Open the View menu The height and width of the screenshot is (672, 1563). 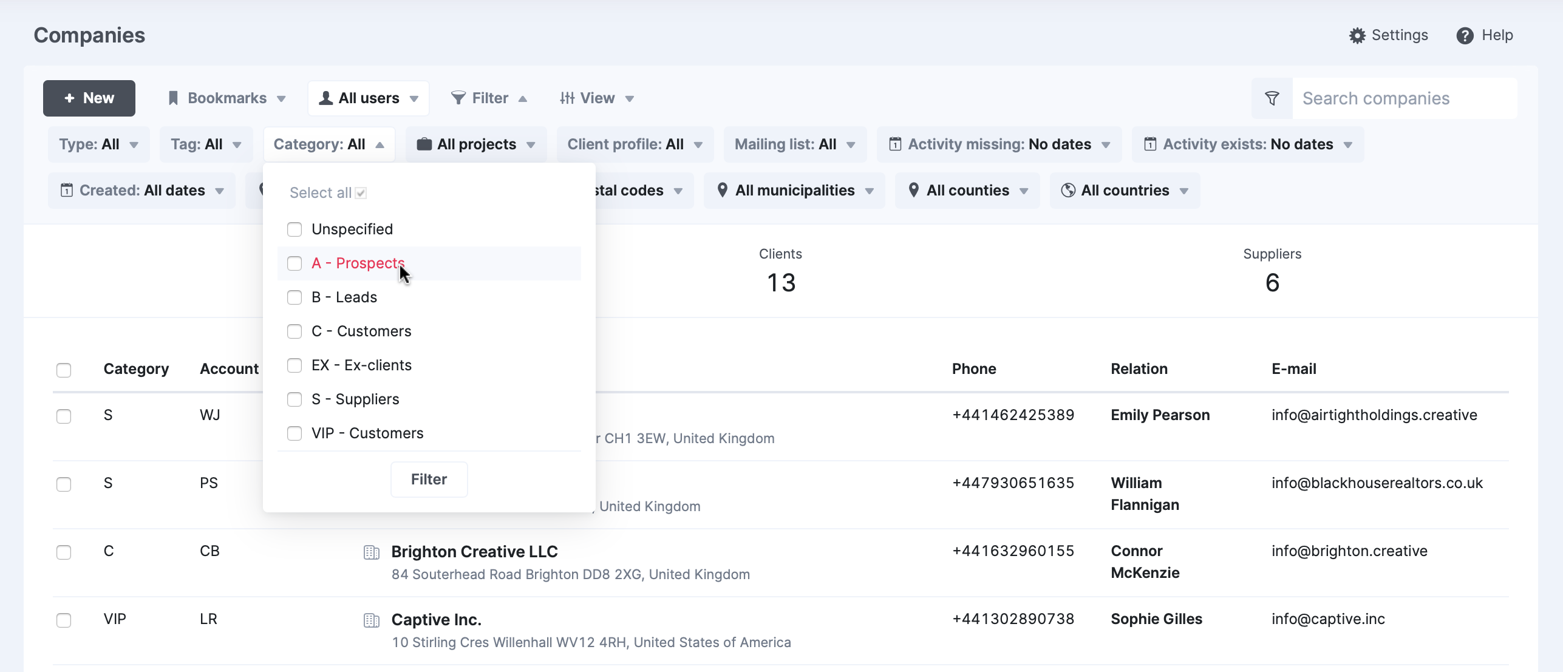point(597,98)
